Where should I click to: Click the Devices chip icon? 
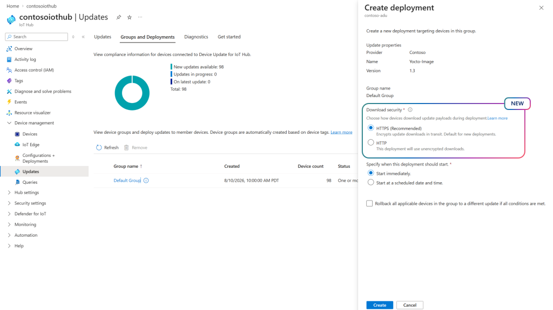pyautogui.click(x=17, y=134)
